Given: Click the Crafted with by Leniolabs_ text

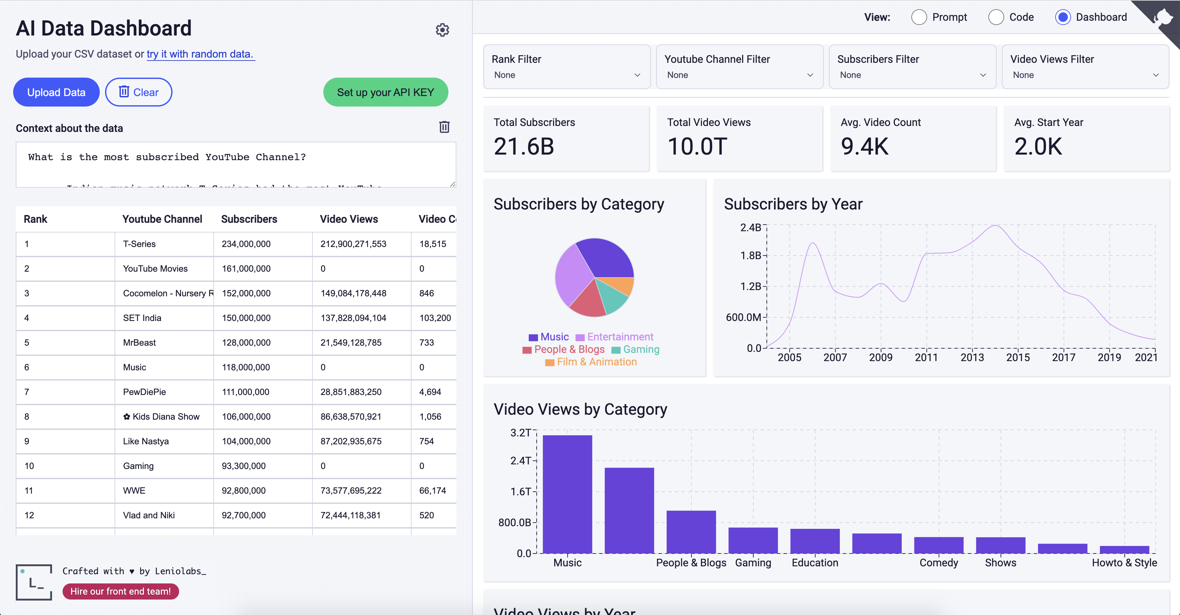Looking at the screenshot, I should [x=134, y=571].
